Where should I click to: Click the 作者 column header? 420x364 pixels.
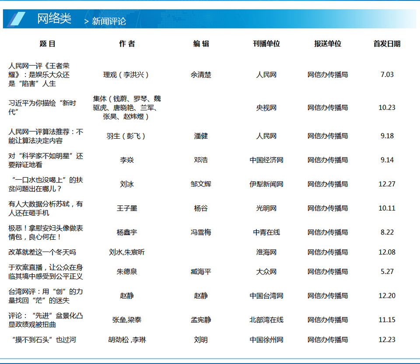click(x=127, y=44)
